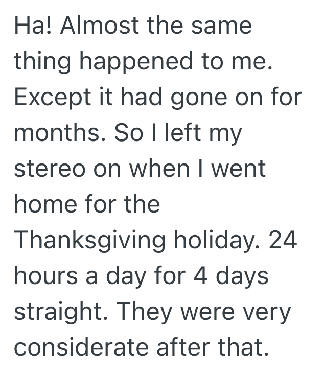Click the word "left" in the comment

(x=175, y=133)
